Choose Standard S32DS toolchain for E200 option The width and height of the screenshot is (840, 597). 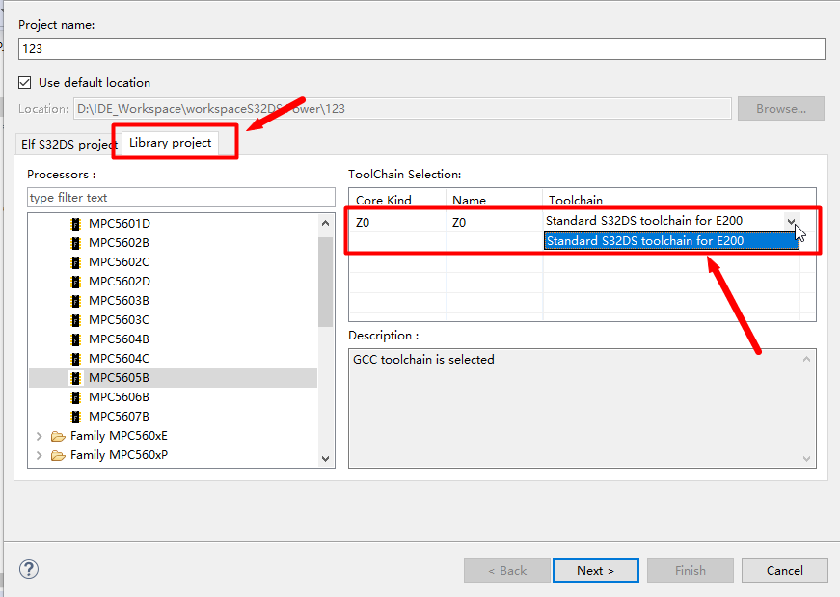coord(670,240)
